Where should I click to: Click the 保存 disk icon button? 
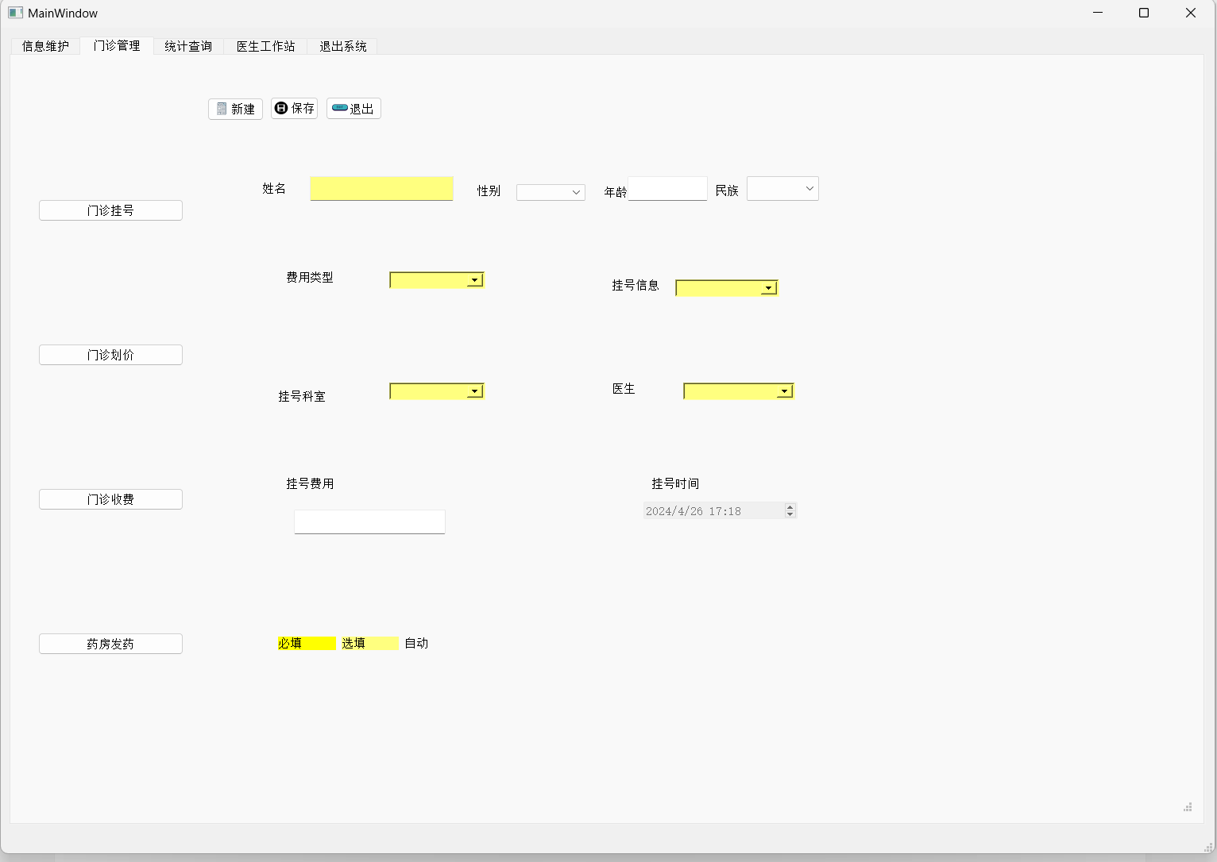[x=294, y=108]
